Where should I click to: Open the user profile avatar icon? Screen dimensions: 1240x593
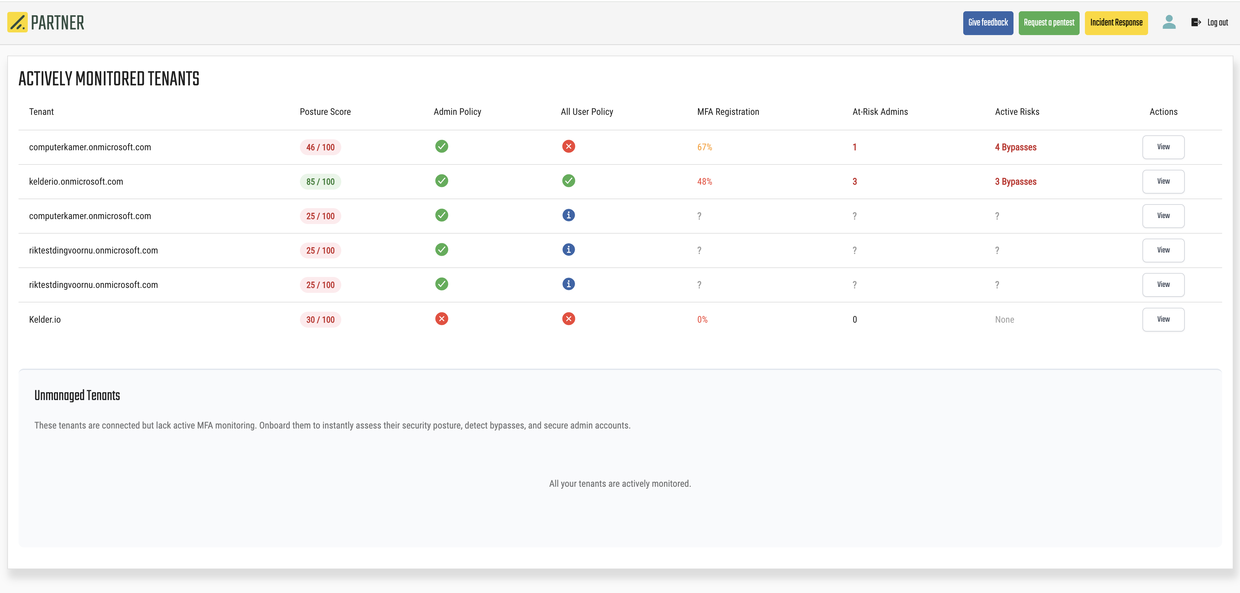(1169, 22)
